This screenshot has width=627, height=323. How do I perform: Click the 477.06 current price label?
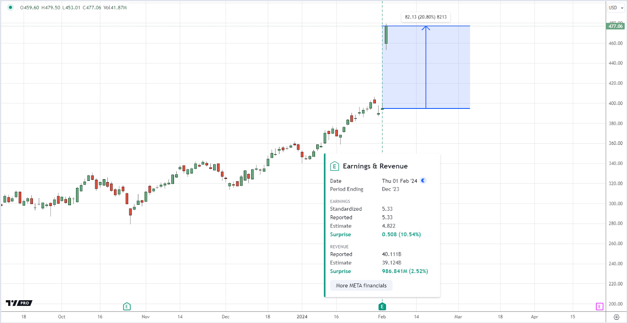pyautogui.click(x=616, y=26)
